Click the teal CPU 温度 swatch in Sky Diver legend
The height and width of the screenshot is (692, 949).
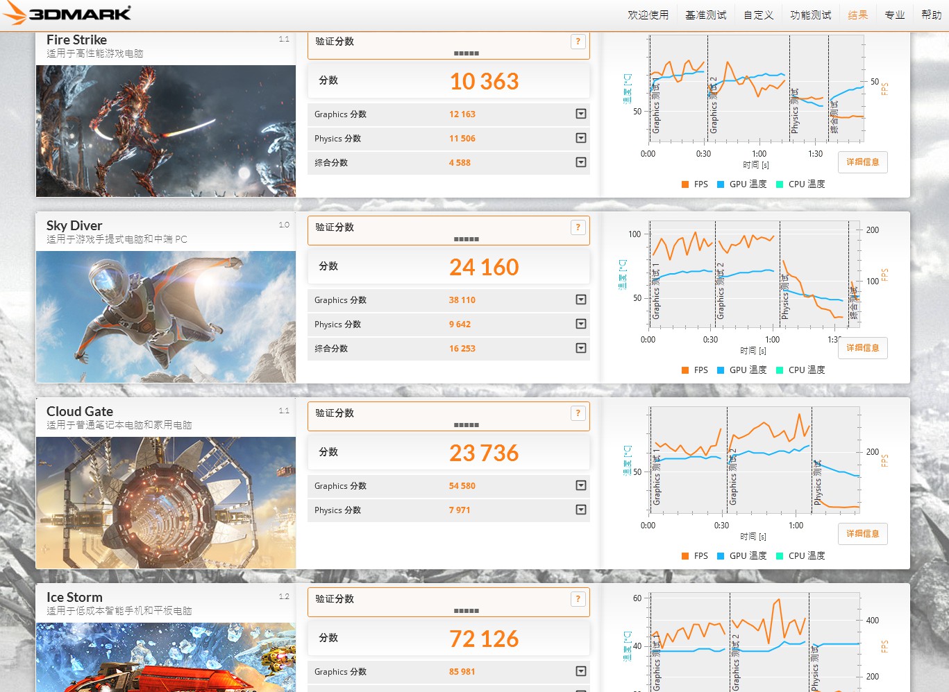click(x=780, y=370)
